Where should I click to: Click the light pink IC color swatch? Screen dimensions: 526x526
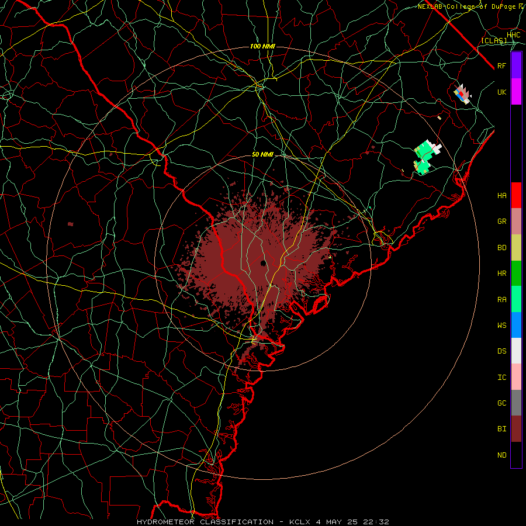pyautogui.click(x=516, y=377)
